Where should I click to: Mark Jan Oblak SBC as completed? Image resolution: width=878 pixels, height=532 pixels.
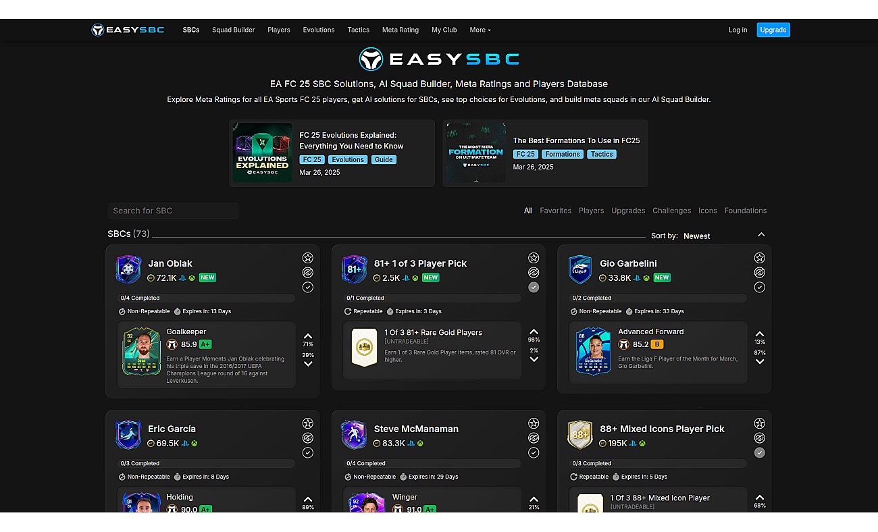pyautogui.click(x=308, y=288)
